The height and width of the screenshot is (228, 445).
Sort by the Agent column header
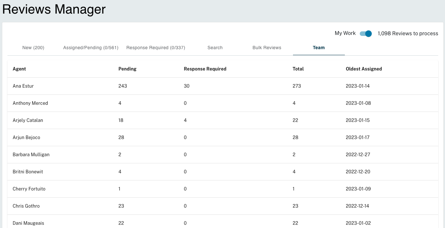19,69
